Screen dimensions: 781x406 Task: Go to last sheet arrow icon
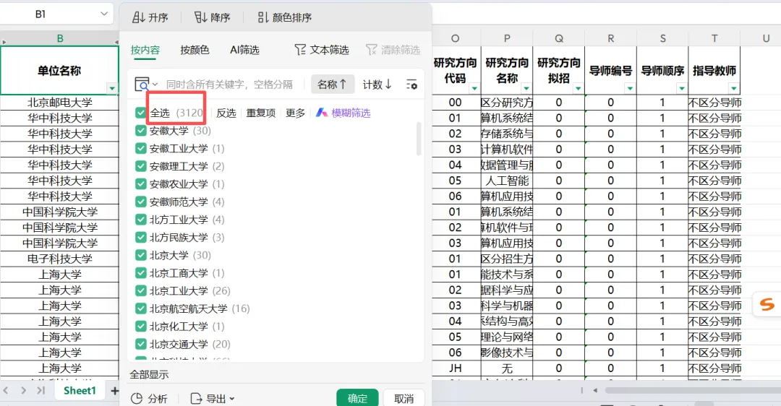pyautogui.click(x=40, y=391)
